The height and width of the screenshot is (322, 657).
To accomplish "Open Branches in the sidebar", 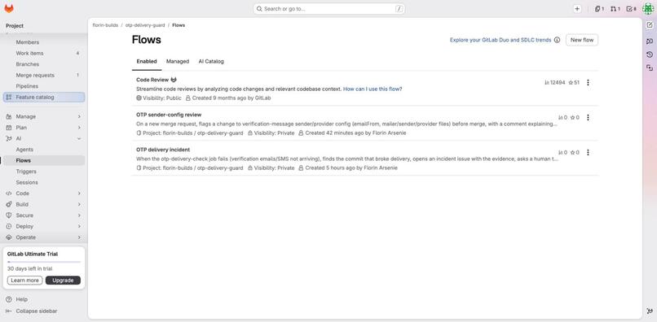I will coord(44,64).
